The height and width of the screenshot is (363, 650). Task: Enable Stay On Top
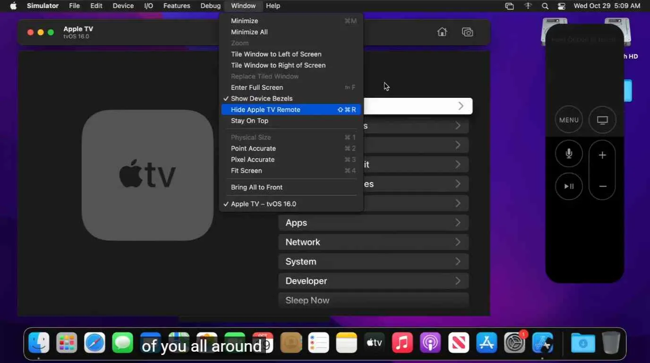click(x=291, y=121)
